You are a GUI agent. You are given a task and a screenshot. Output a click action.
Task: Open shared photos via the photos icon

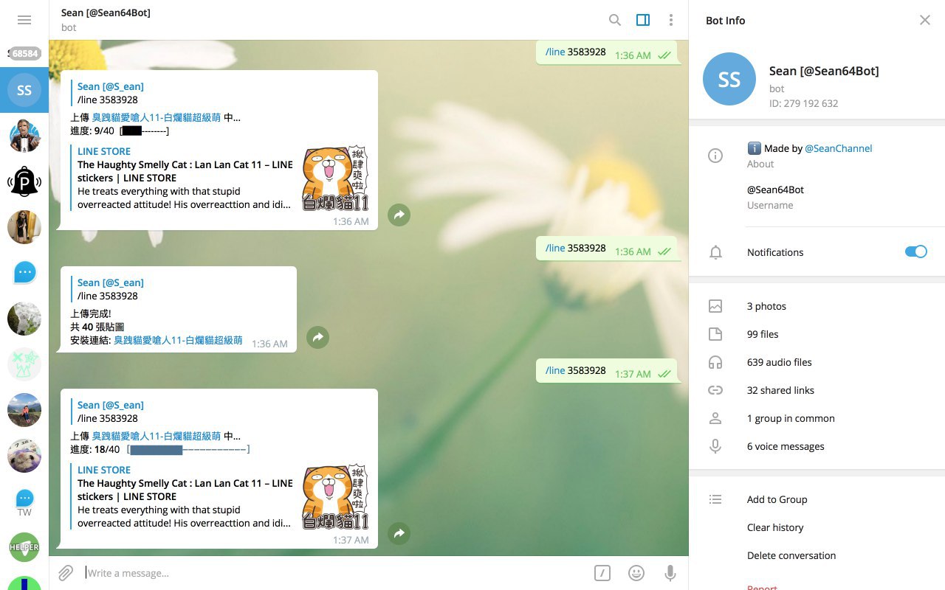(x=715, y=306)
